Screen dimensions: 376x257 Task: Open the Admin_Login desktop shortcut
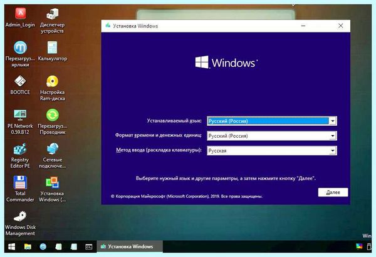20,18
